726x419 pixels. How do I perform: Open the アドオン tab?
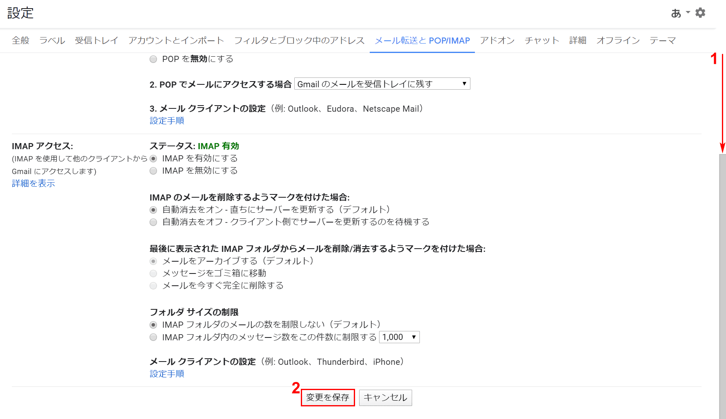tap(497, 40)
